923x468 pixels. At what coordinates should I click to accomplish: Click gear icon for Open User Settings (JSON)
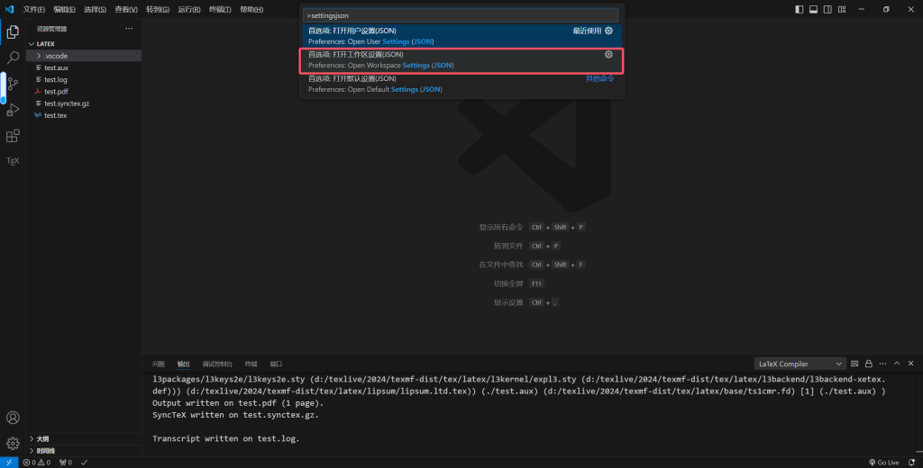(x=608, y=31)
